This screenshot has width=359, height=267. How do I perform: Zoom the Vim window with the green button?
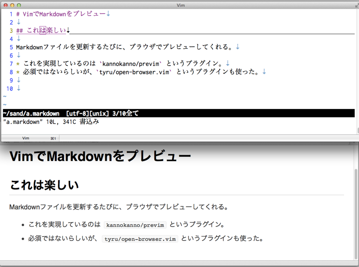tap(19, 5)
